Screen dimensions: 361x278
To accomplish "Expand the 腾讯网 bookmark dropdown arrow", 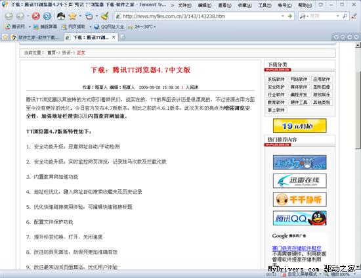I will coord(30,27).
